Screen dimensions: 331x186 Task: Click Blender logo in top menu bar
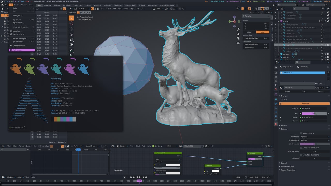click(x=2, y=5)
